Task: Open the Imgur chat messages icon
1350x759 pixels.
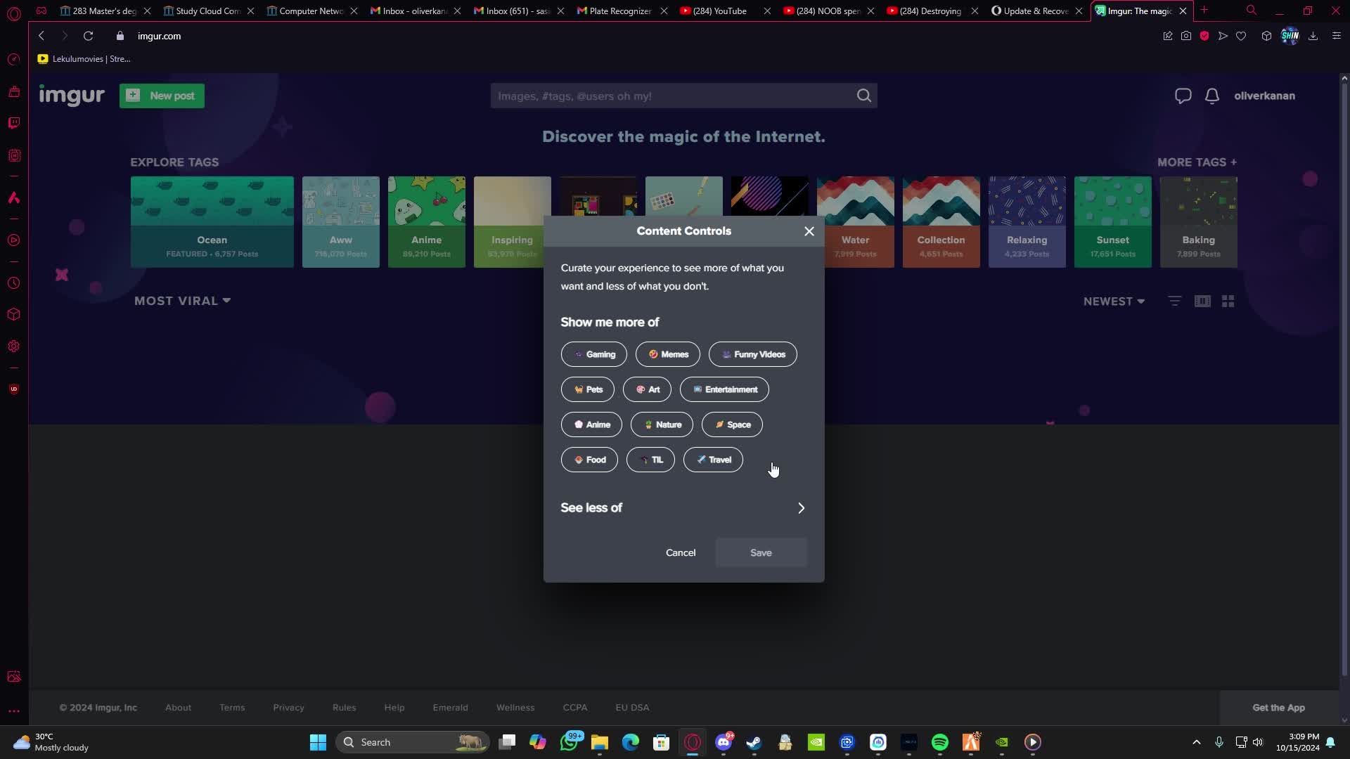Action: pyautogui.click(x=1183, y=96)
